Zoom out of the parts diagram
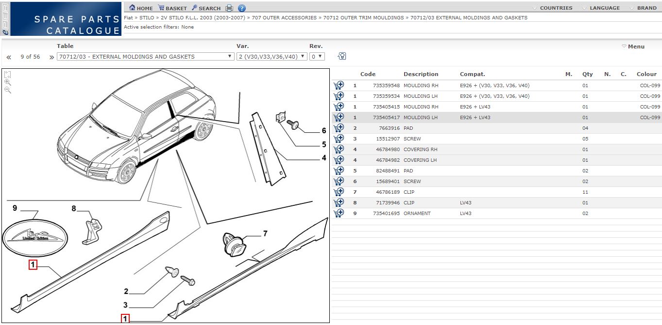 [x=7, y=90]
